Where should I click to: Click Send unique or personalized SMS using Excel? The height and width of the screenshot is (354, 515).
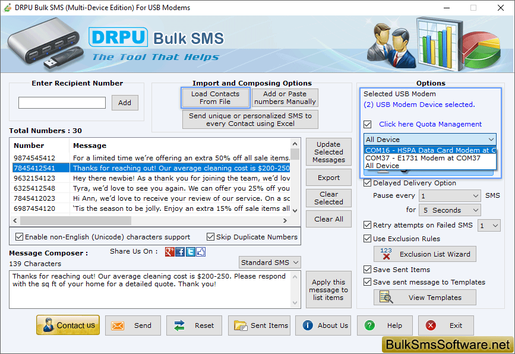[250, 119]
